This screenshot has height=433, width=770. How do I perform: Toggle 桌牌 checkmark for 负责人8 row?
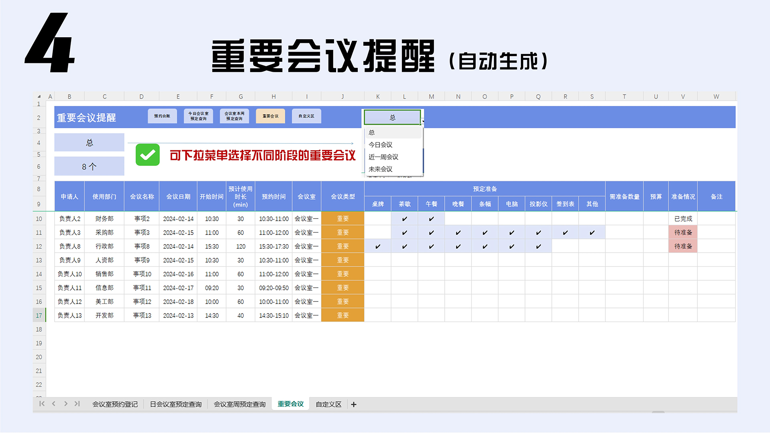(x=378, y=246)
